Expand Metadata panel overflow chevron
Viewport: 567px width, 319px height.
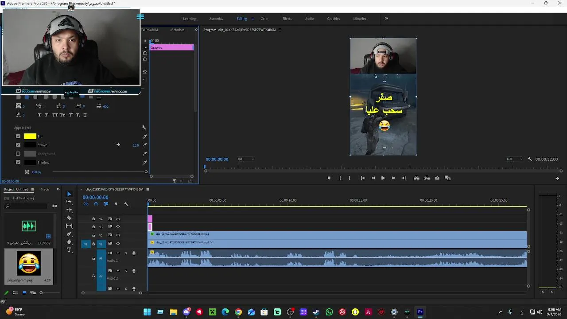pyautogui.click(x=196, y=30)
